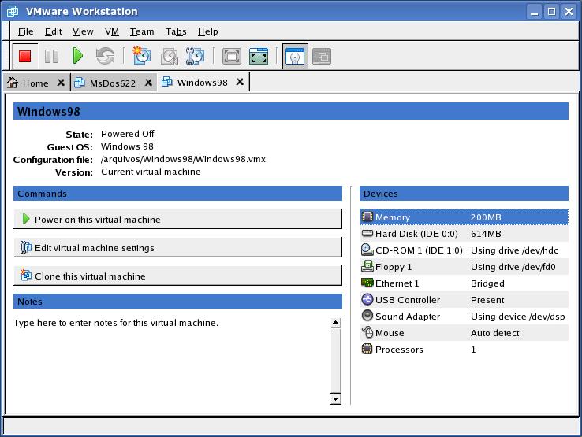Viewport: 582px width, 437px height.
Task: Click the Sound Adapter speaker icon
Action: (367, 316)
